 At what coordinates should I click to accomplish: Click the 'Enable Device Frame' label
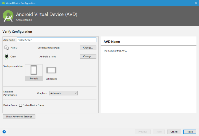(33, 105)
